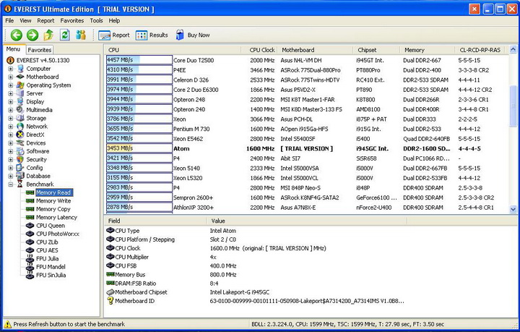Open the Results toolbar button
520x332 pixels.
[x=152, y=35]
